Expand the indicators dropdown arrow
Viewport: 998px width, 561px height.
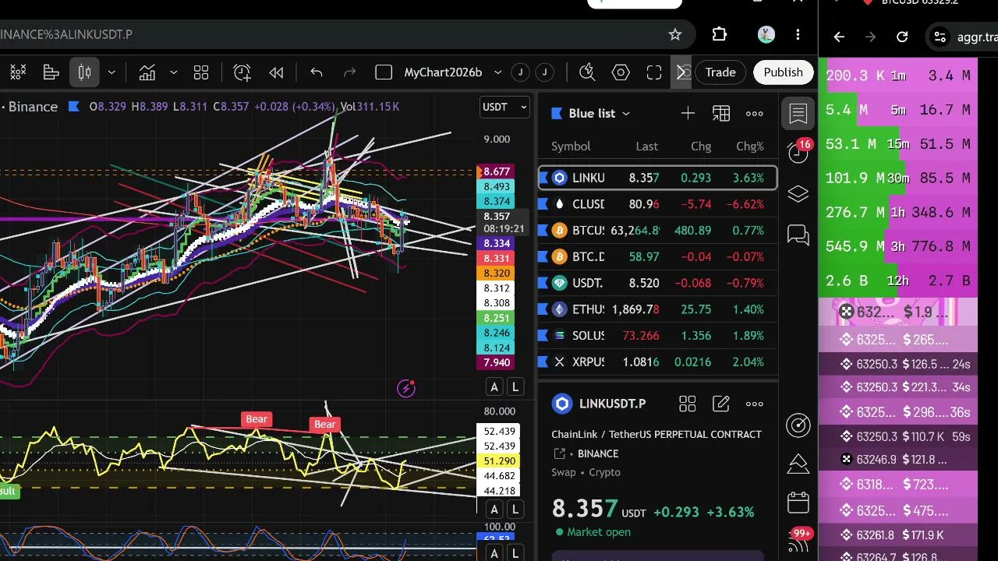click(174, 72)
